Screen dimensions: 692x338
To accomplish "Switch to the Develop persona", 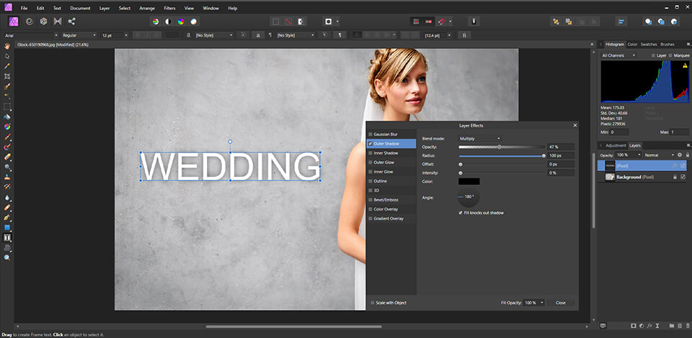I will pyautogui.click(x=43, y=21).
